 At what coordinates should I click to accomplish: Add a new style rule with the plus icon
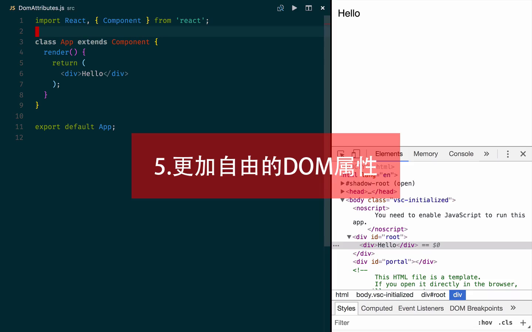tap(523, 323)
